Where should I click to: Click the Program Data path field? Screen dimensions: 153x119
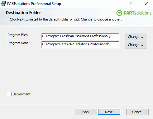[x=80, y=44]
